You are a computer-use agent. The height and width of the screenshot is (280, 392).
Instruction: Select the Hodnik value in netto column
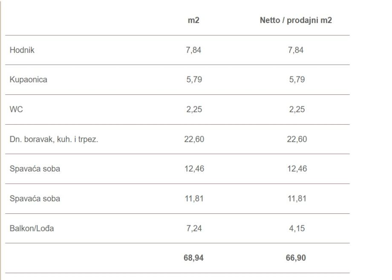(x=296, y=50)
